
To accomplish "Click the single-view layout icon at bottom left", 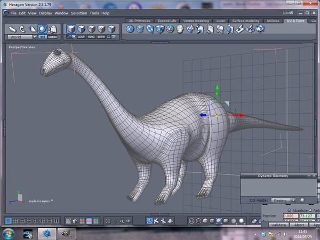I will click(9, 220).
